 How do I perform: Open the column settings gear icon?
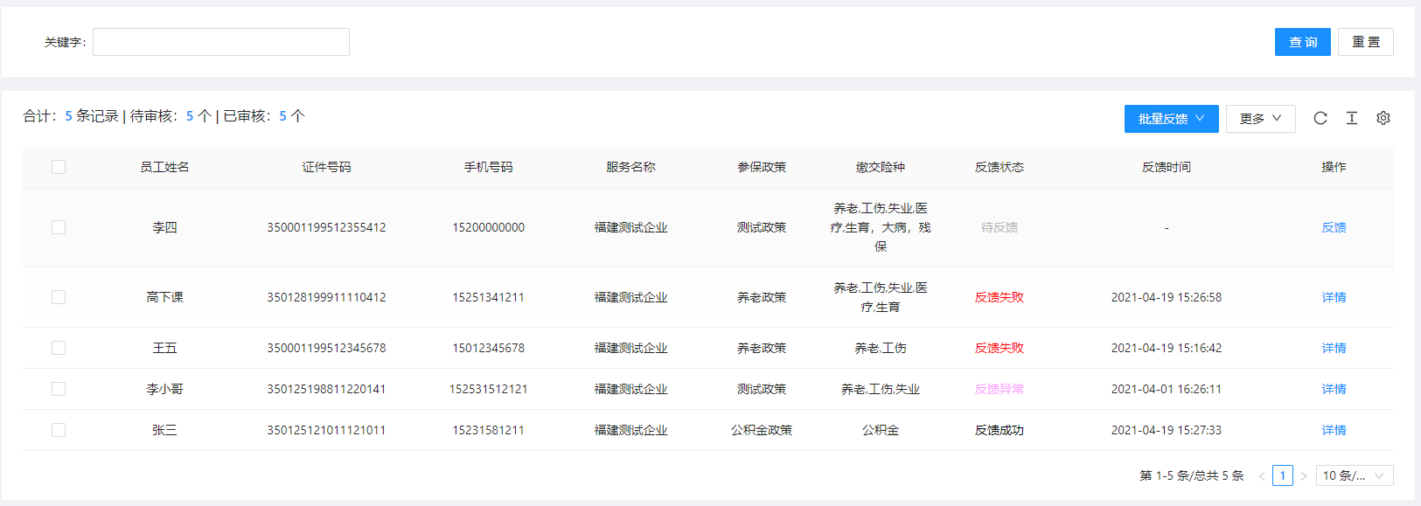click(x=1383, y=118)
